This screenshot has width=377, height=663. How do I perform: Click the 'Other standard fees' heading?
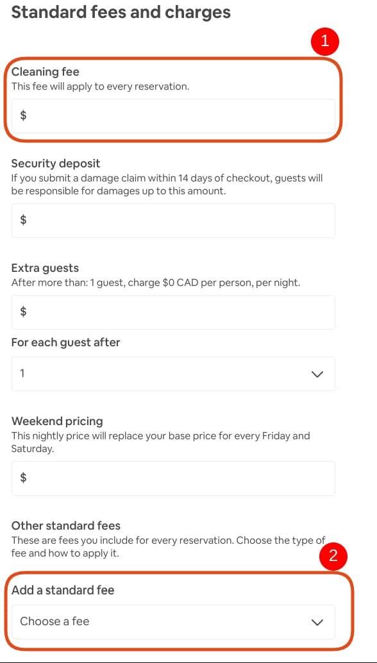click(66, 526)
